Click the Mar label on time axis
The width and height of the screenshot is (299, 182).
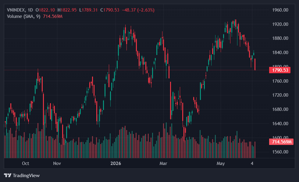click(163, 163)
